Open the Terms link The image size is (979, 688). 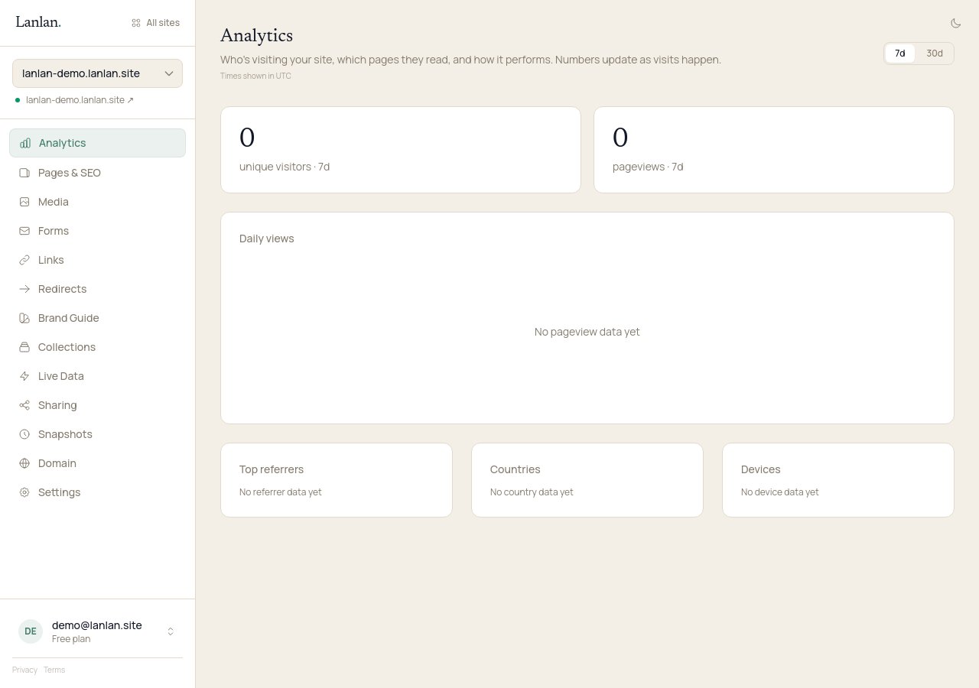tap(54, 670)
